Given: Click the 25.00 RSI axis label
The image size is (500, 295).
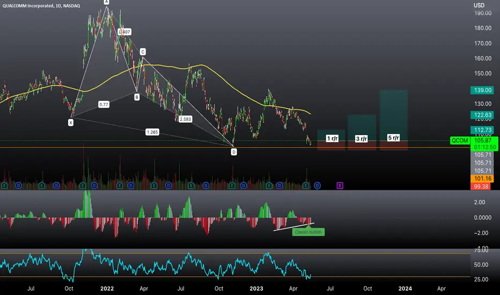Looking at the screenshot, I should point(481,279).
